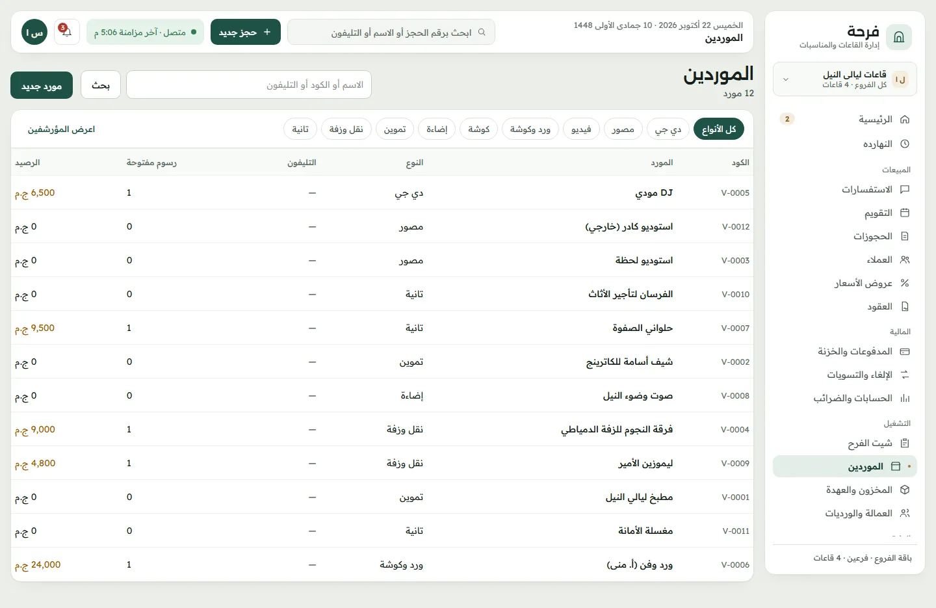Expand the قاعات ليالي النيل branch selector
The height and width of the screenshot is (608, 936).
845,79
